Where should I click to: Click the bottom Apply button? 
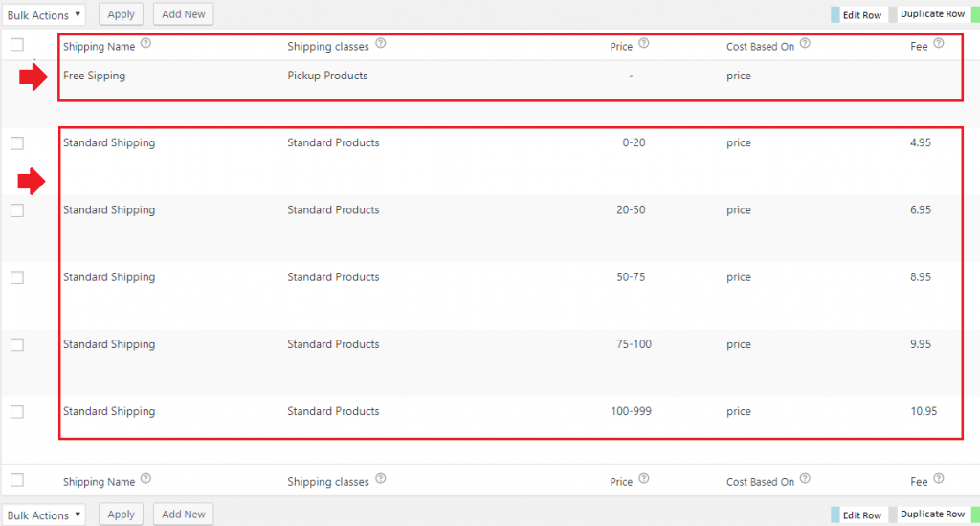(x=121, y=515)
